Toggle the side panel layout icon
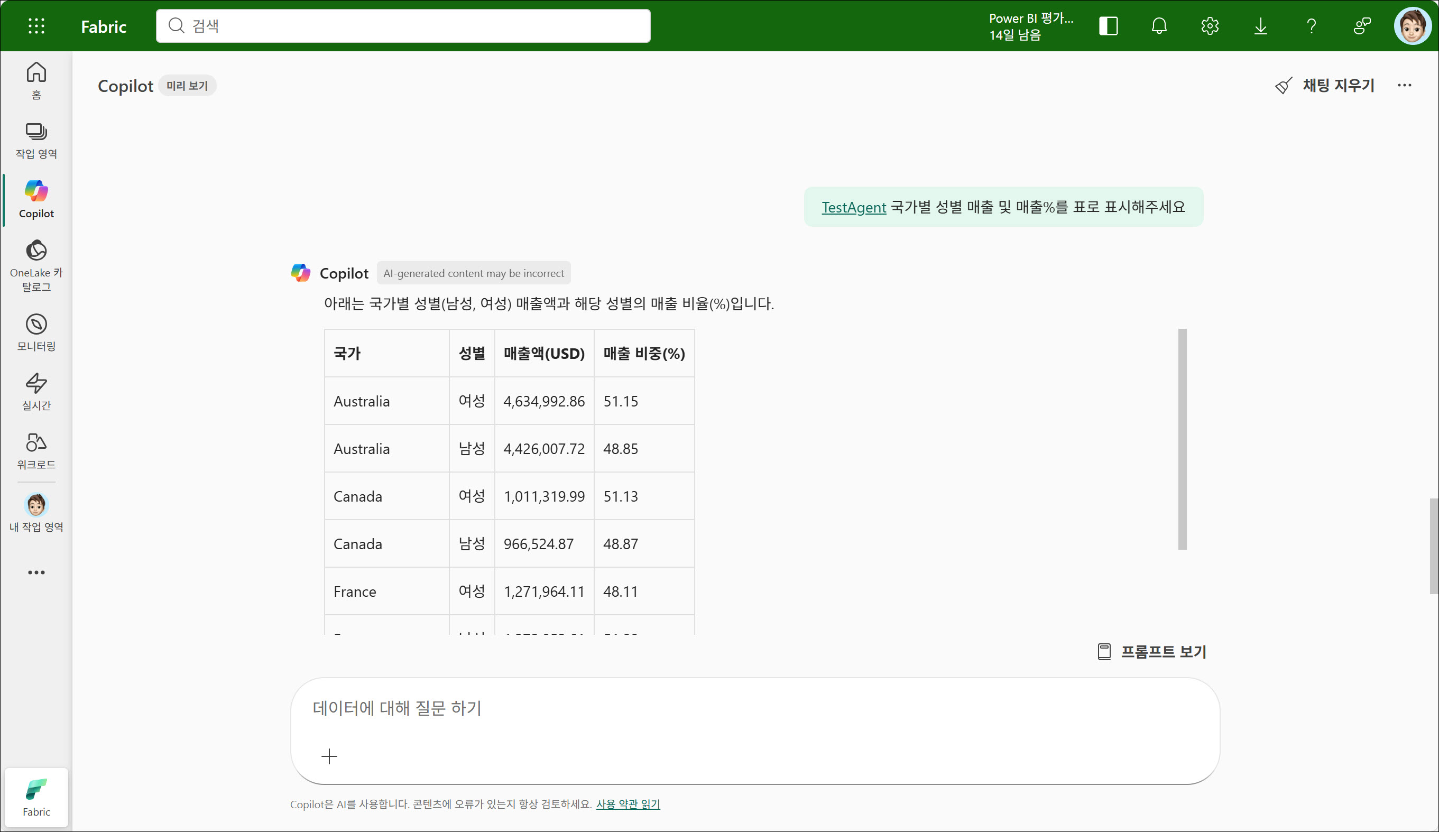 pos(1108,26)
